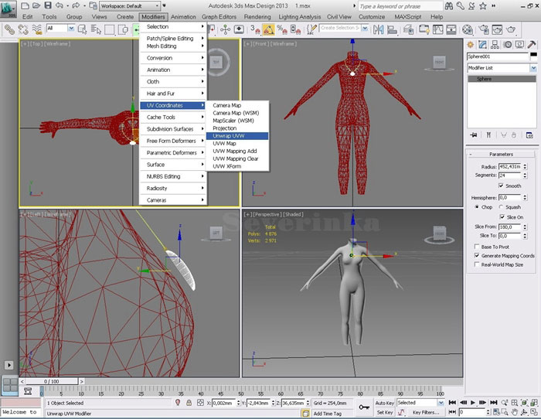This screenshot has width=541, height=419.
Task: Click the Set Key button
Action: click(385, 412)
